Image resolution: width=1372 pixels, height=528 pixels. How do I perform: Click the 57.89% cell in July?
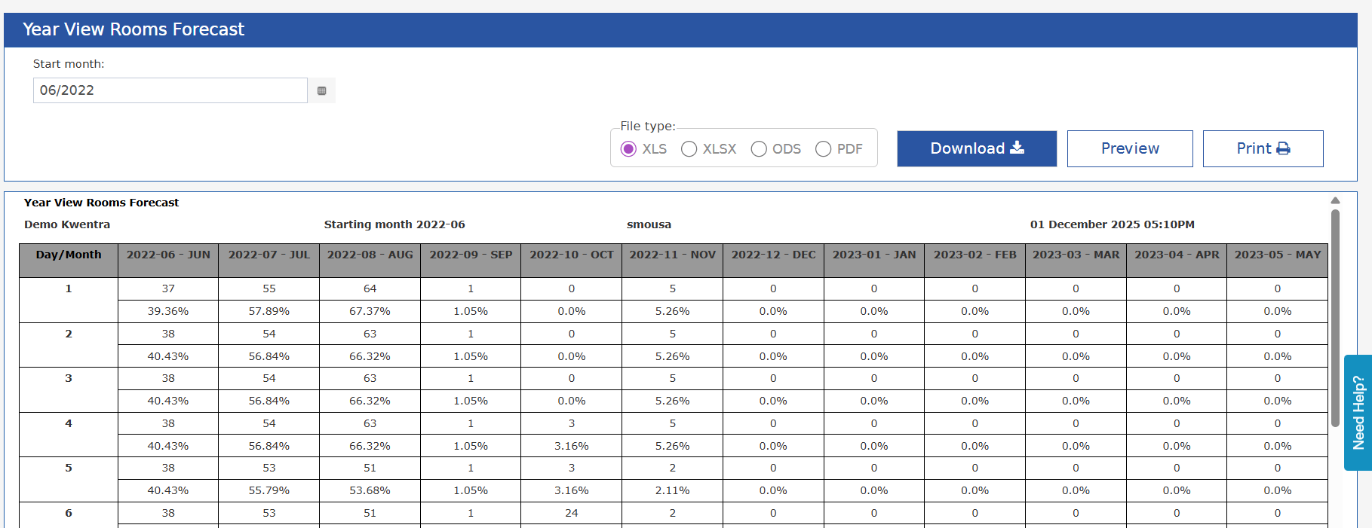pyautogui.click(x=269, y=311)
